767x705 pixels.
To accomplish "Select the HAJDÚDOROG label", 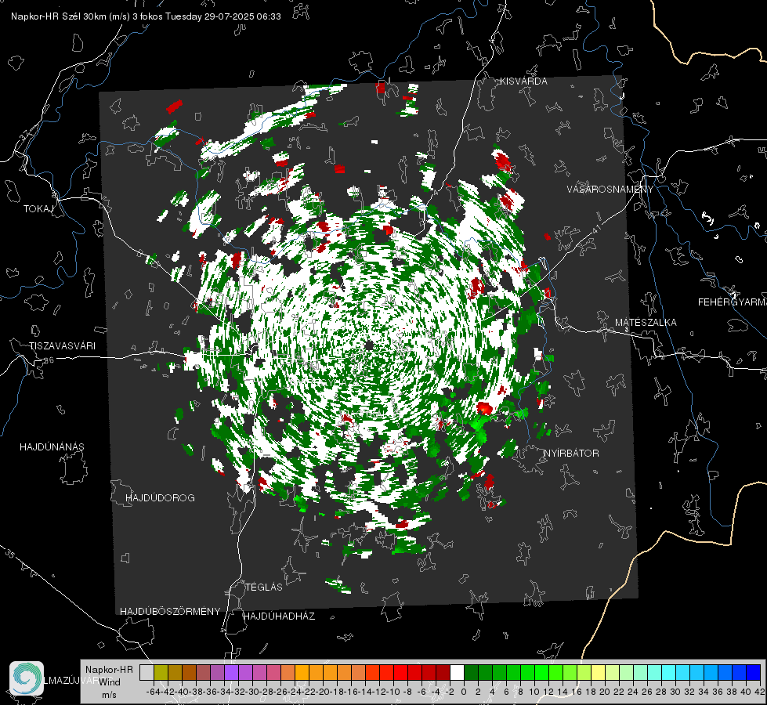I will tap(160, 497).
